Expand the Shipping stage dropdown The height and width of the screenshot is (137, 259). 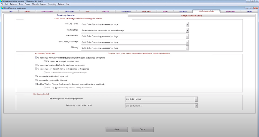(187, 48)
